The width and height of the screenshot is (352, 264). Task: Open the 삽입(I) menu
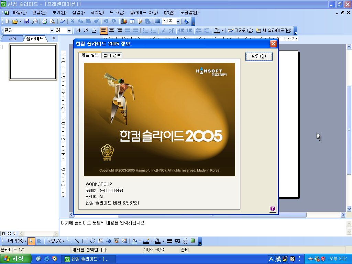point(78,13)
